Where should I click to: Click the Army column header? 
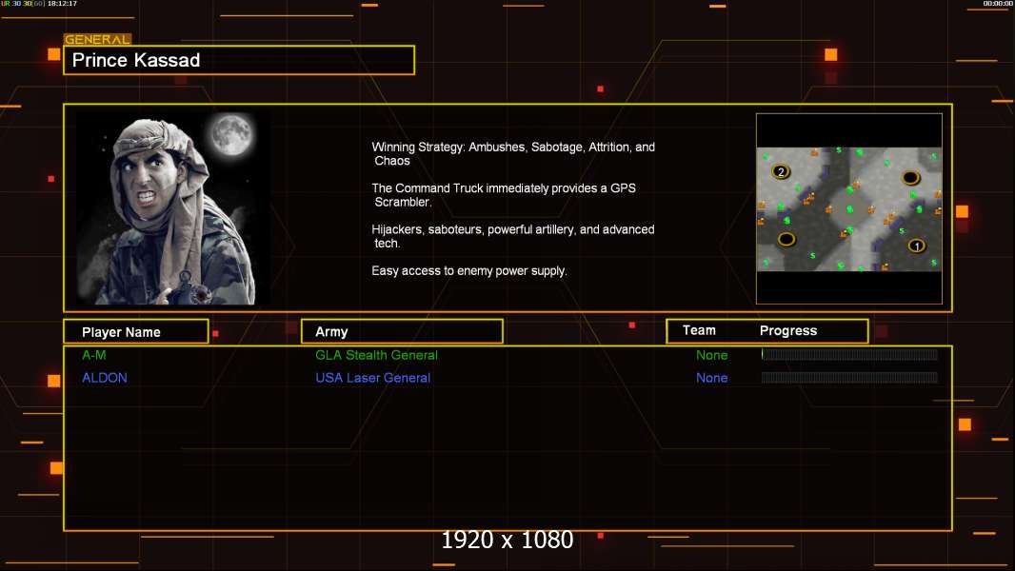point(402,332)
